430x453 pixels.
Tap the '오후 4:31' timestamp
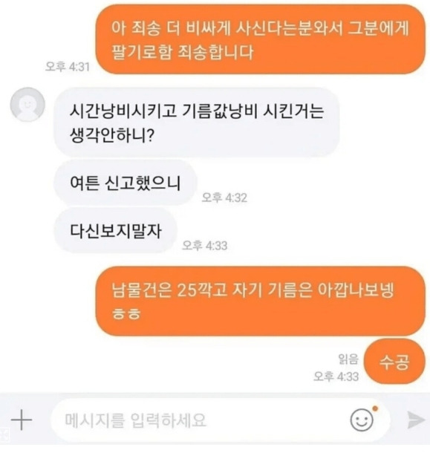pyautogui.click(x=68, y=67)
